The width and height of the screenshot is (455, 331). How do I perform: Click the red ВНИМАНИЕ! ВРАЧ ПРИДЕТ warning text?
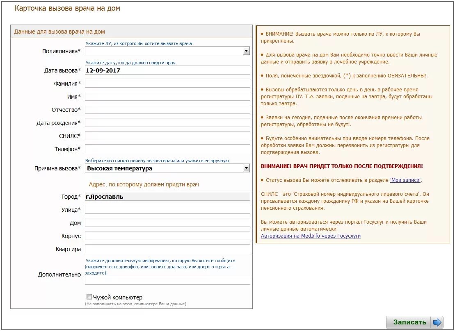pyautogui.click(x=342, y=166)
